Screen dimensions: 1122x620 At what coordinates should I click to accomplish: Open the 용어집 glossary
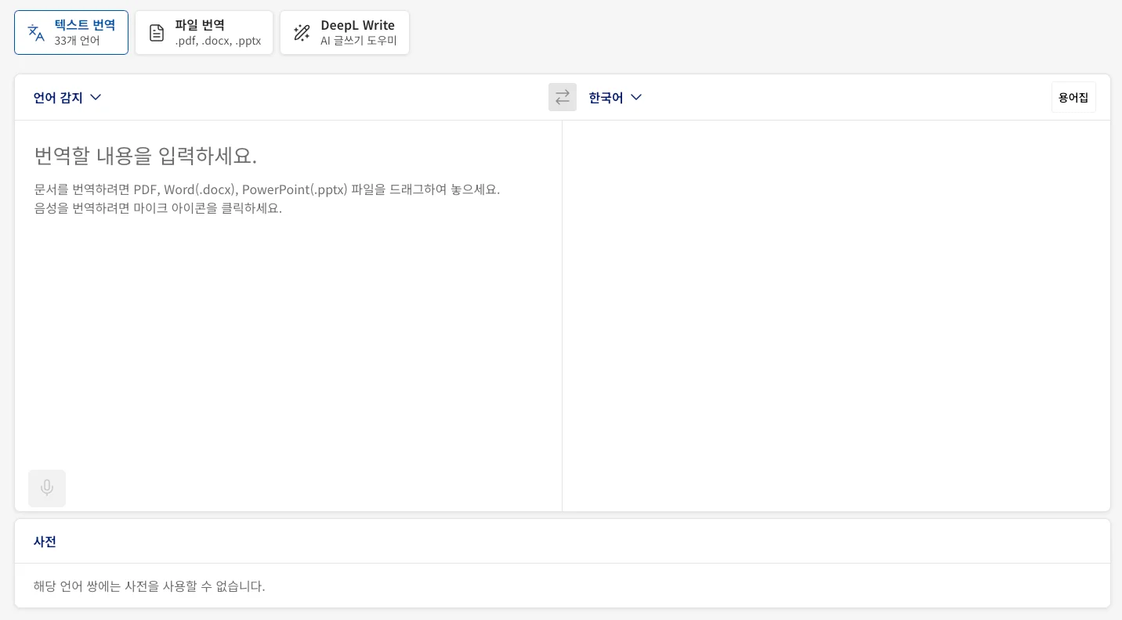tap(1073, 97)
